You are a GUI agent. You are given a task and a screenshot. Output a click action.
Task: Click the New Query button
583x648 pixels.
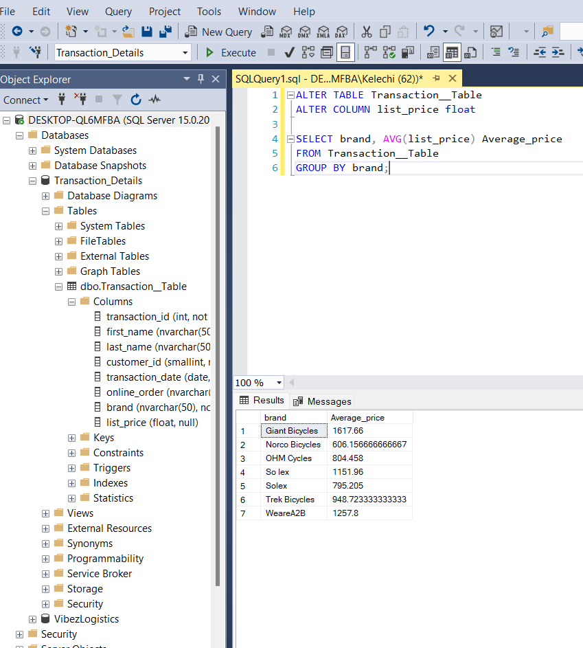tap(219, 32)
